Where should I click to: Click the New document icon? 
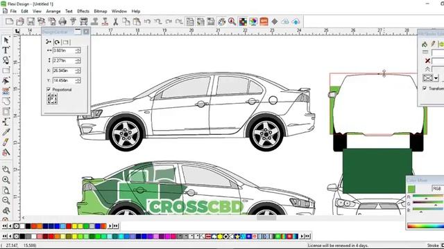pos(9,21)
